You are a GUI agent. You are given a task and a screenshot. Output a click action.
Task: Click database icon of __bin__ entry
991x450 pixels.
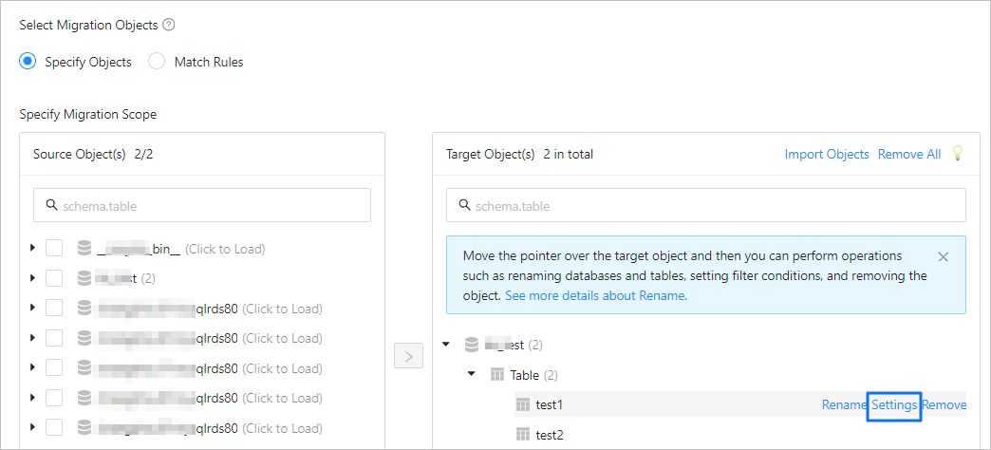84,249
